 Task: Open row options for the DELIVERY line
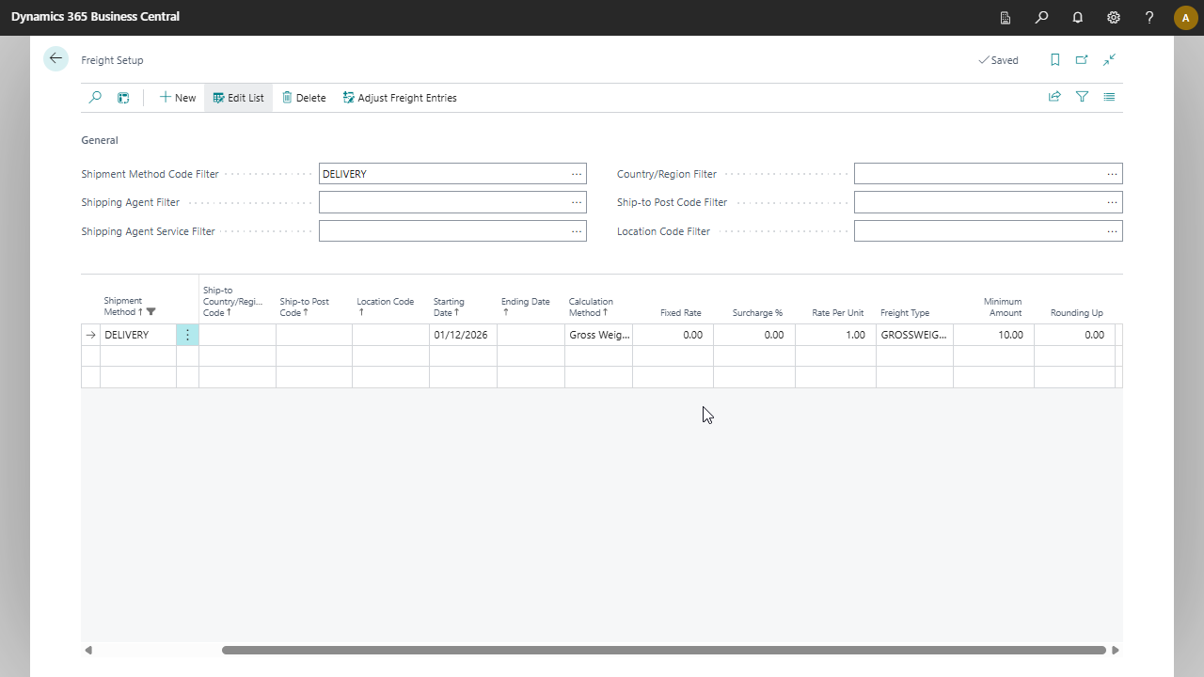[x=187, y=335]
